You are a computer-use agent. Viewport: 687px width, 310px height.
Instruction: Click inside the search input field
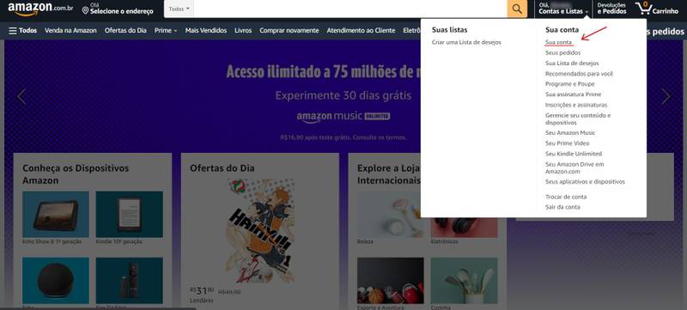(x=350, y=9)
